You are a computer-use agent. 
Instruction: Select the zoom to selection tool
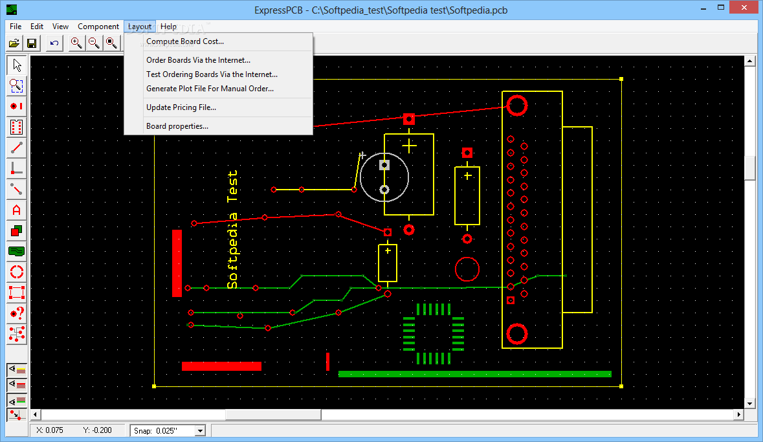[17, 85]
